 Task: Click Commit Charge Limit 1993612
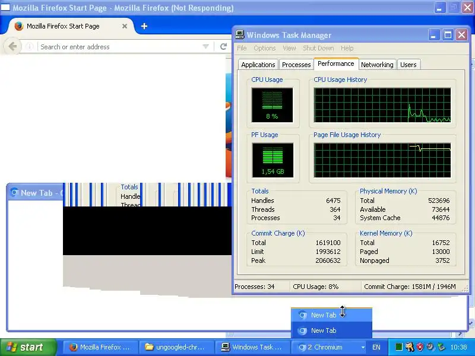tap(328, 252)
